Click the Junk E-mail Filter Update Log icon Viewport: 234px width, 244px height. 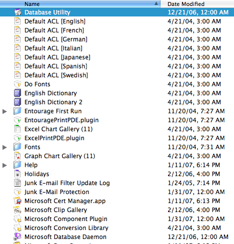point(17,183)
